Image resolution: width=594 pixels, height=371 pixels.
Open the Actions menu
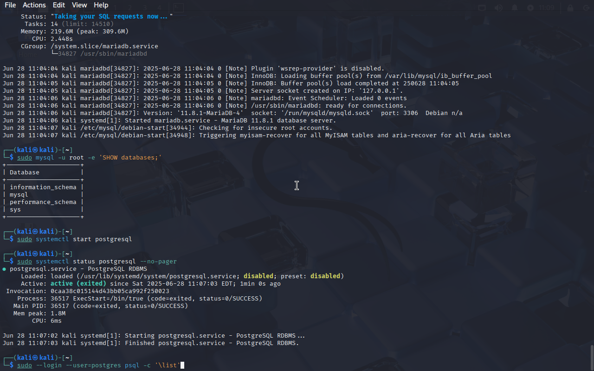[x=34, y=5]
